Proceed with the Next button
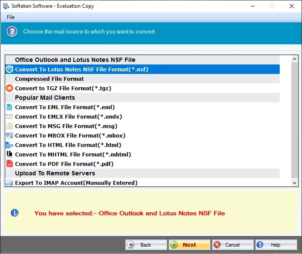This screenshot has width=302, height=254. point(189,245)
